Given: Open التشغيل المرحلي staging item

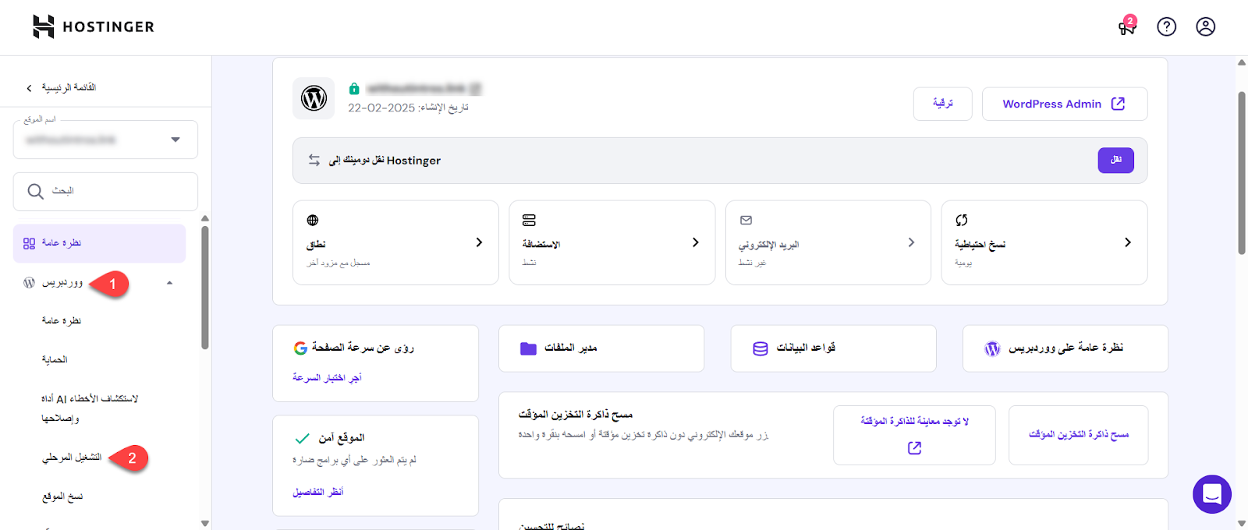Looking at the screenshot, I should click(72, 458).
